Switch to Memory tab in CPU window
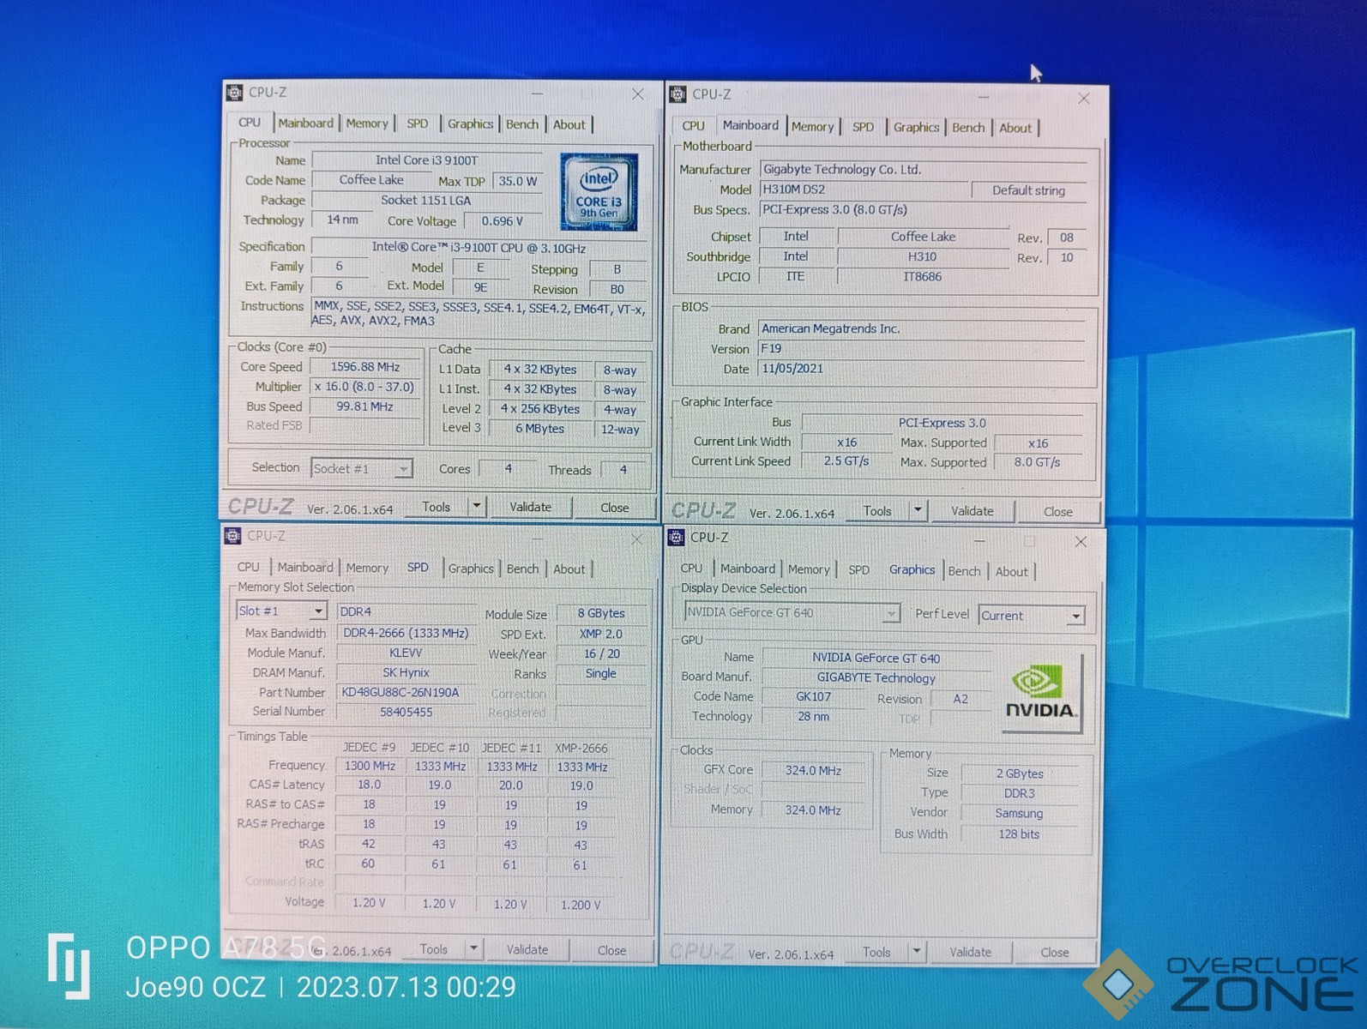Viewport: 1367px width, 1029px height. (x=367, y=123)
